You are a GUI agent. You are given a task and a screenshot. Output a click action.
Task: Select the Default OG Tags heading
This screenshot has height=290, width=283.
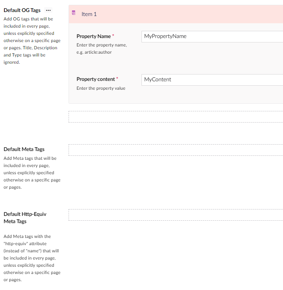(22, 10)
